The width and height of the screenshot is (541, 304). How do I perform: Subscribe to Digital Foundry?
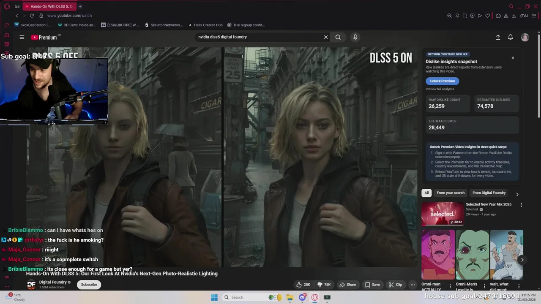89,285
